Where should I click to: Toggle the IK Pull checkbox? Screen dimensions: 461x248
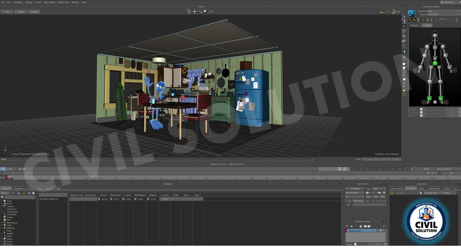(x=421, y=115)
